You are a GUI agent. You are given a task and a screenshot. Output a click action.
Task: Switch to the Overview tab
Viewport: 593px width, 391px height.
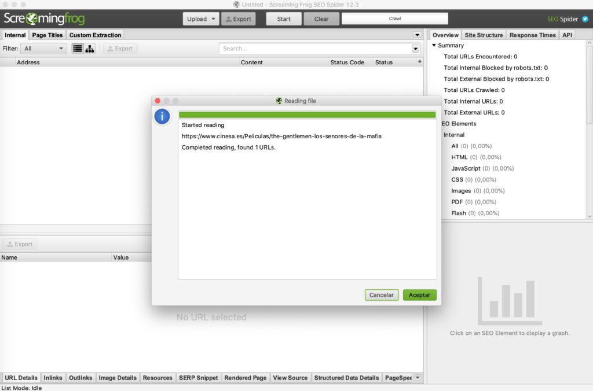coord(445,35)
